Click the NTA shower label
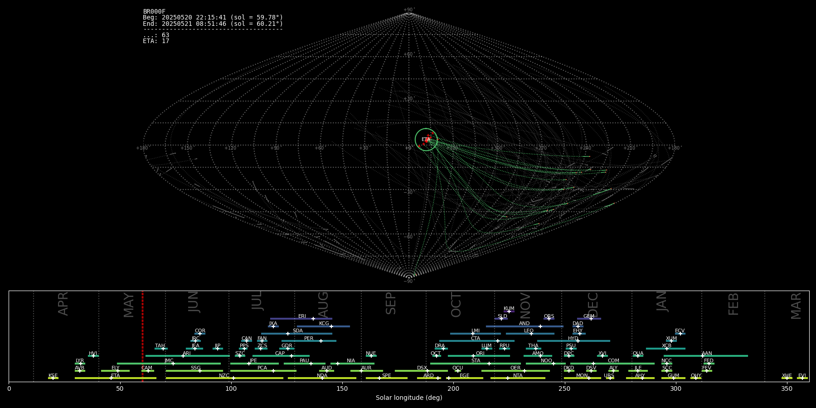This screenshot has width=816, height=408. 518,375
